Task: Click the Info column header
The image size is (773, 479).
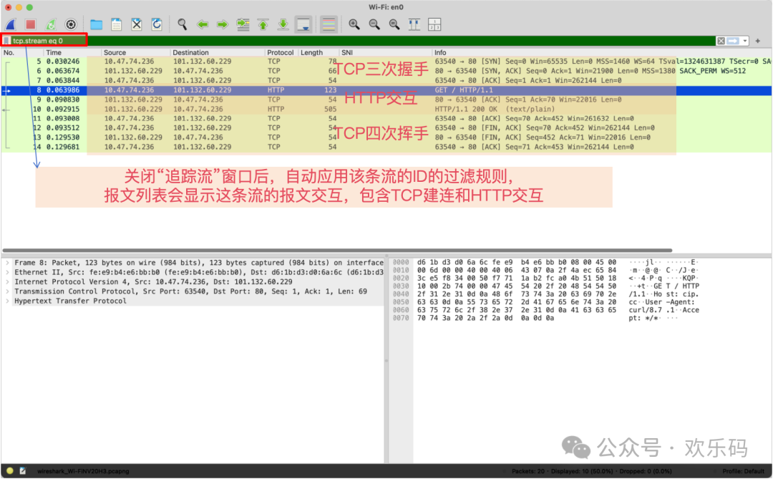Action: coord(601,52)
